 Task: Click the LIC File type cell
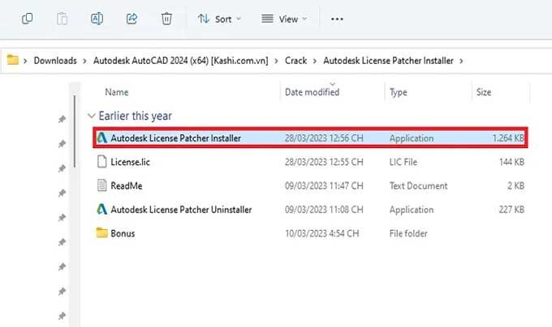[x=403, y=162]
